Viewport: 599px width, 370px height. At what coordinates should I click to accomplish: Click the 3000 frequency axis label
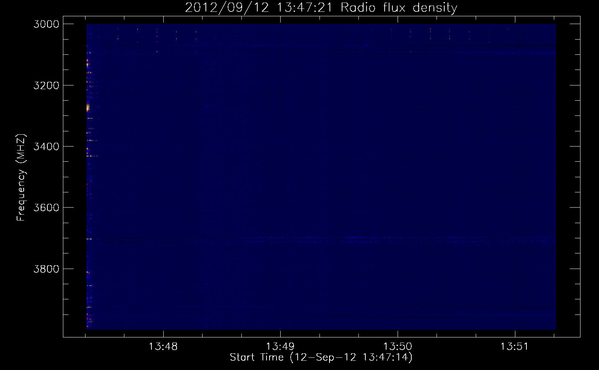(46, 24)
